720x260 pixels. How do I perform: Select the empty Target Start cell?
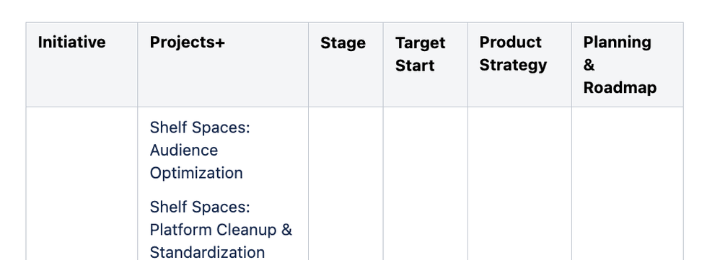coord(425,184)
